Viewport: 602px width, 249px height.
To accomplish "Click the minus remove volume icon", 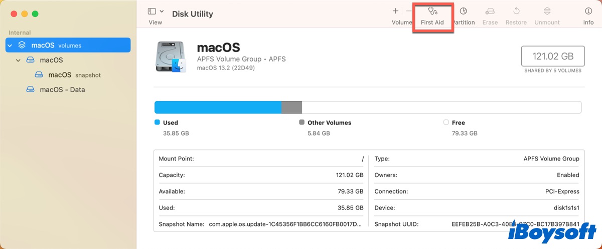I will pos(409,11).
